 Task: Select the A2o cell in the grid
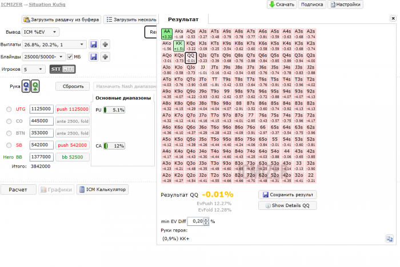tap(167, 177)
